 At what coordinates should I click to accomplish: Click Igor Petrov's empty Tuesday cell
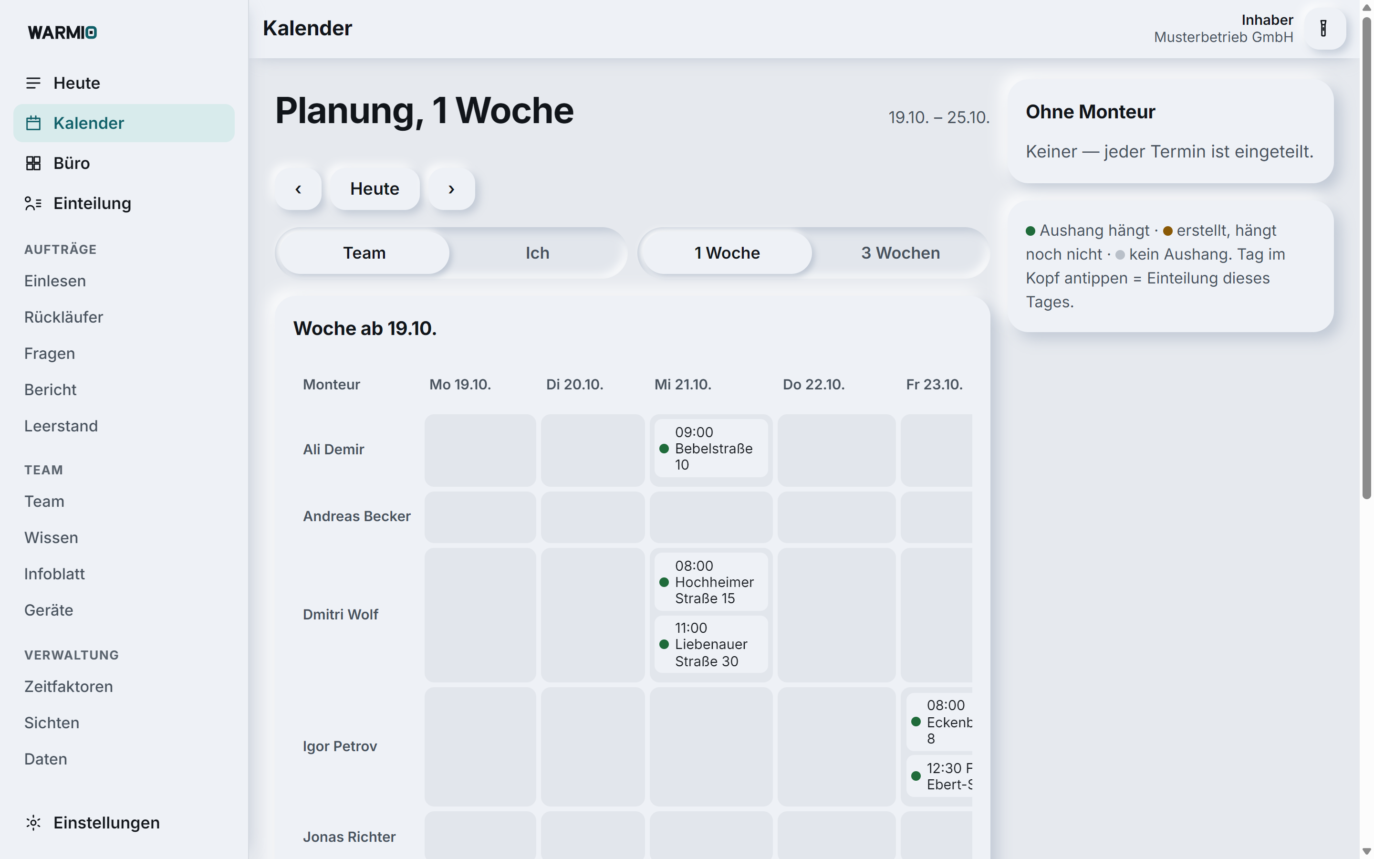(592, 746)
